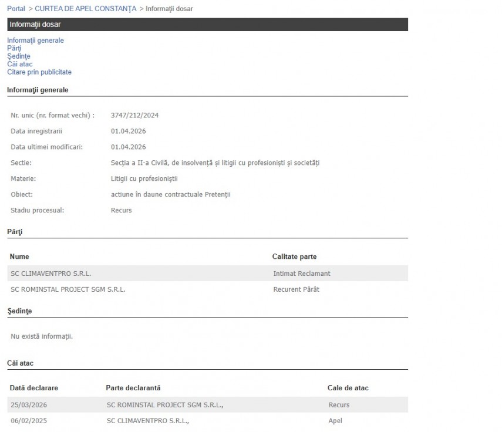502x432 pixels.
Task: Open the Citare prin publicitate link
Action: coord(39,72)
